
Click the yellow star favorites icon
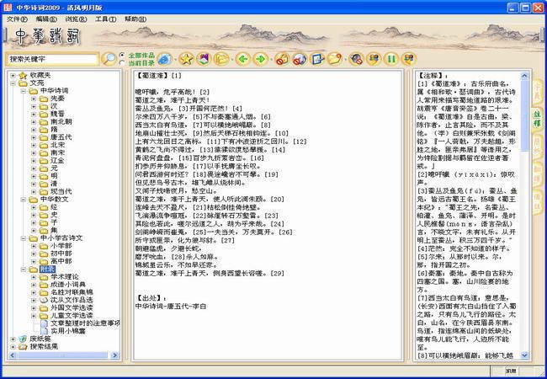click(184, 59)
